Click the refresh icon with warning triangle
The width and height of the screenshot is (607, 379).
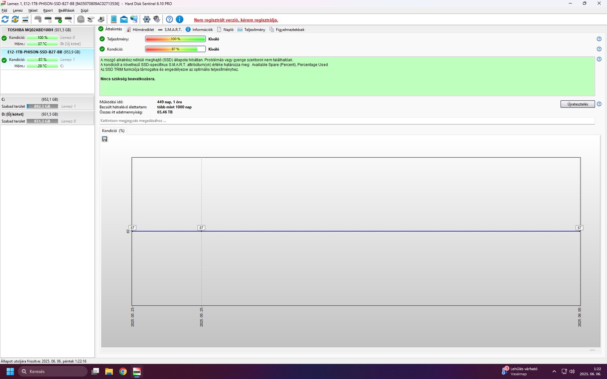(15, 19)
